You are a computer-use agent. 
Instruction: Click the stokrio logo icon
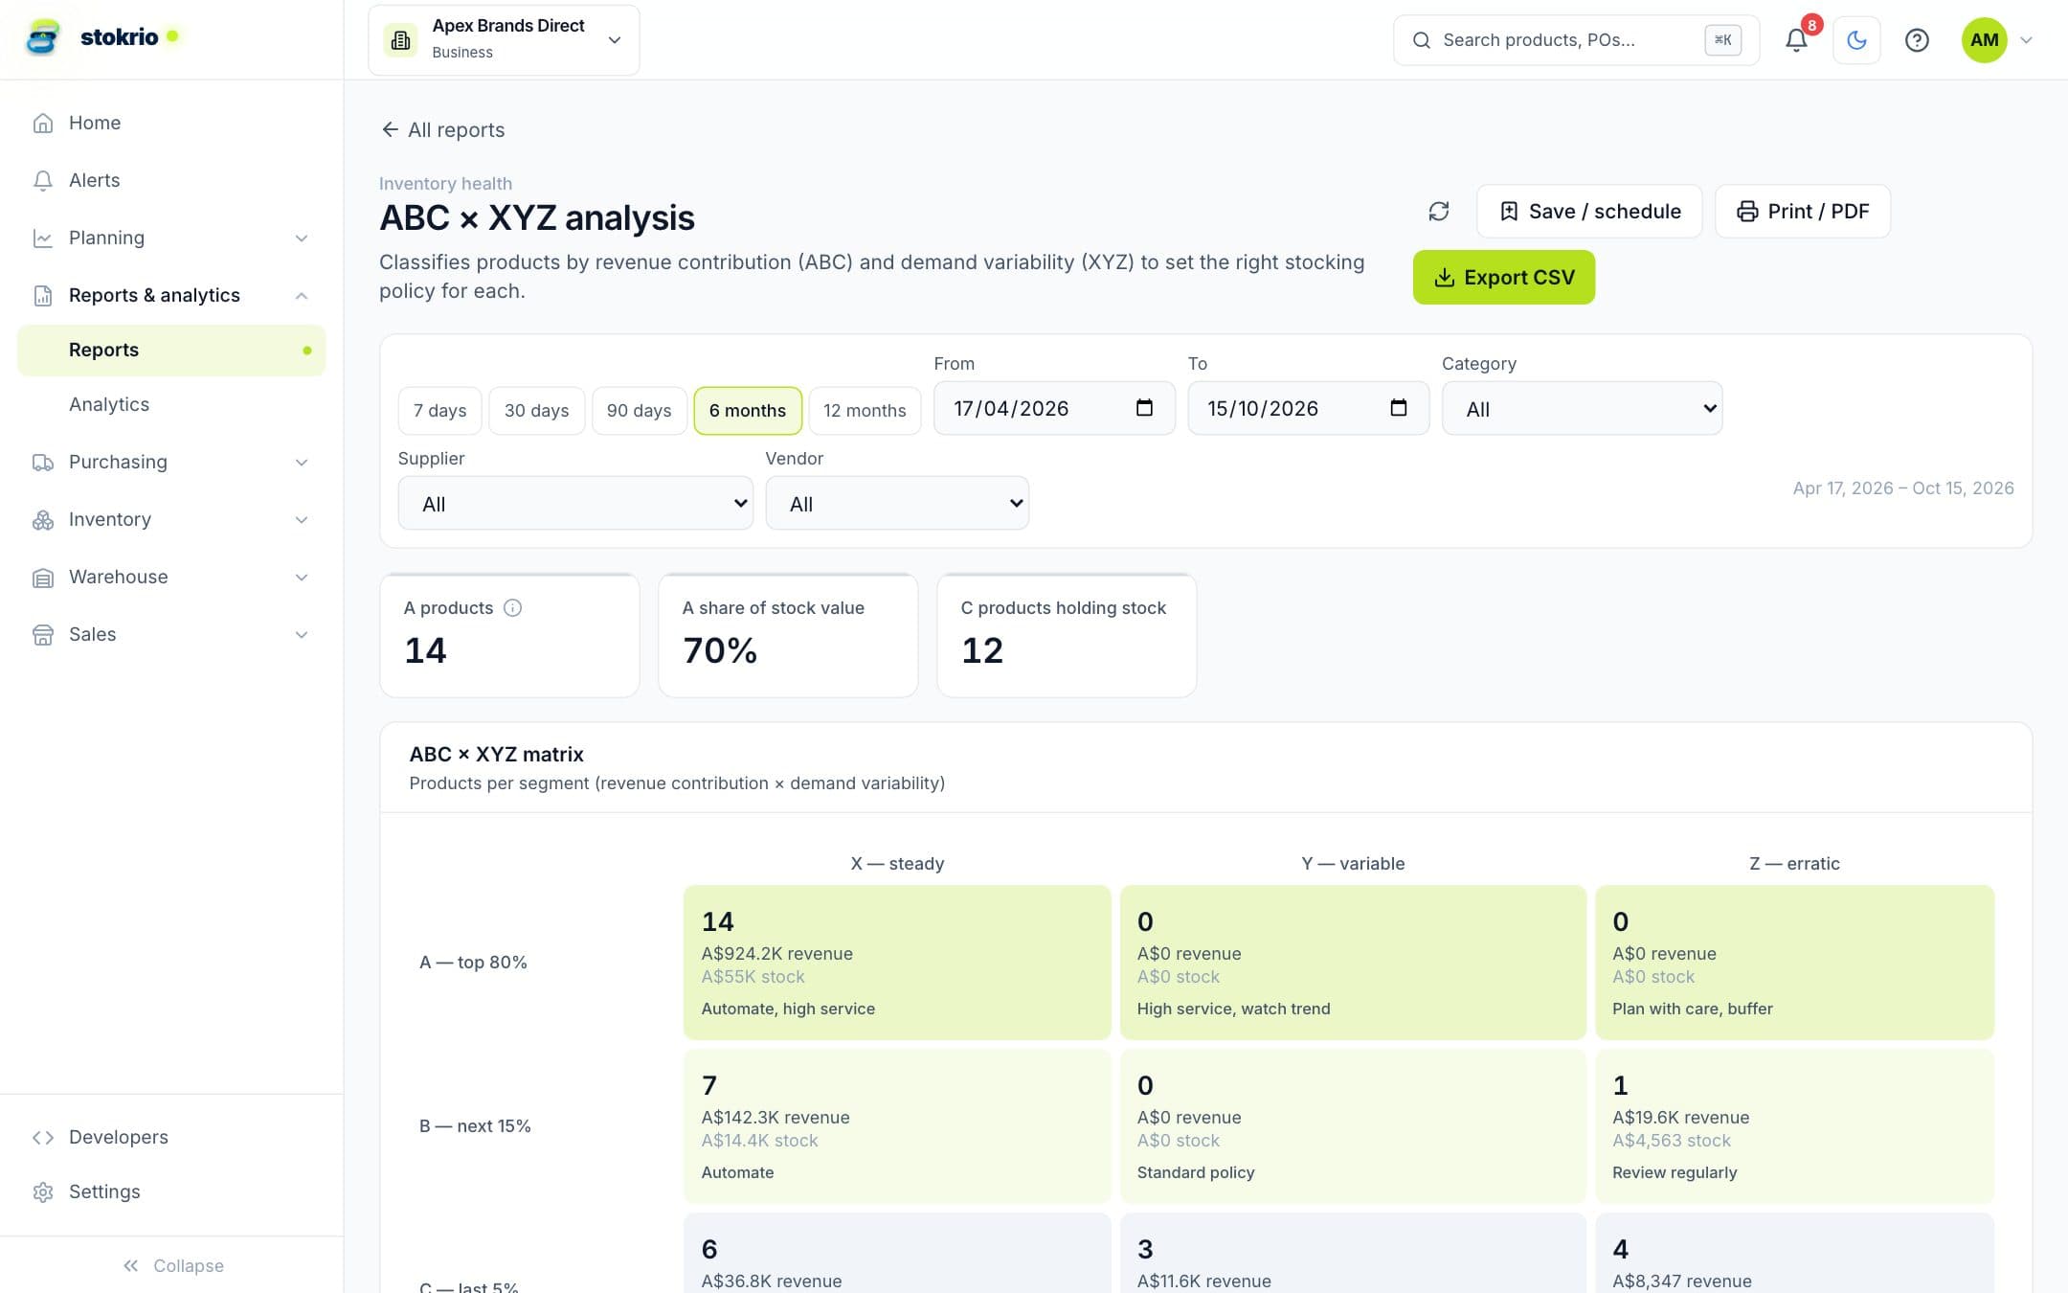point(42,38)
